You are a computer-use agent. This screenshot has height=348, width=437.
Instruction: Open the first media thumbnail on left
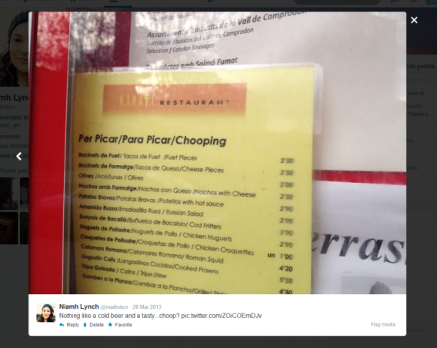tap(8, 194)
